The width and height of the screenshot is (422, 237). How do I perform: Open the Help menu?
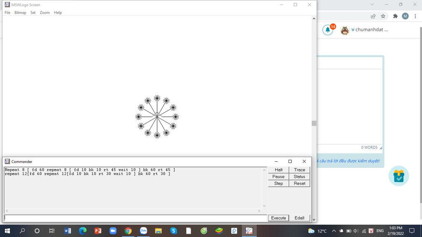[x=58, y=13]
